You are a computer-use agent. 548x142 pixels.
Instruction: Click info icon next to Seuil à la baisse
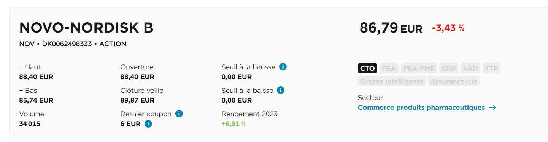pos(281,90)
